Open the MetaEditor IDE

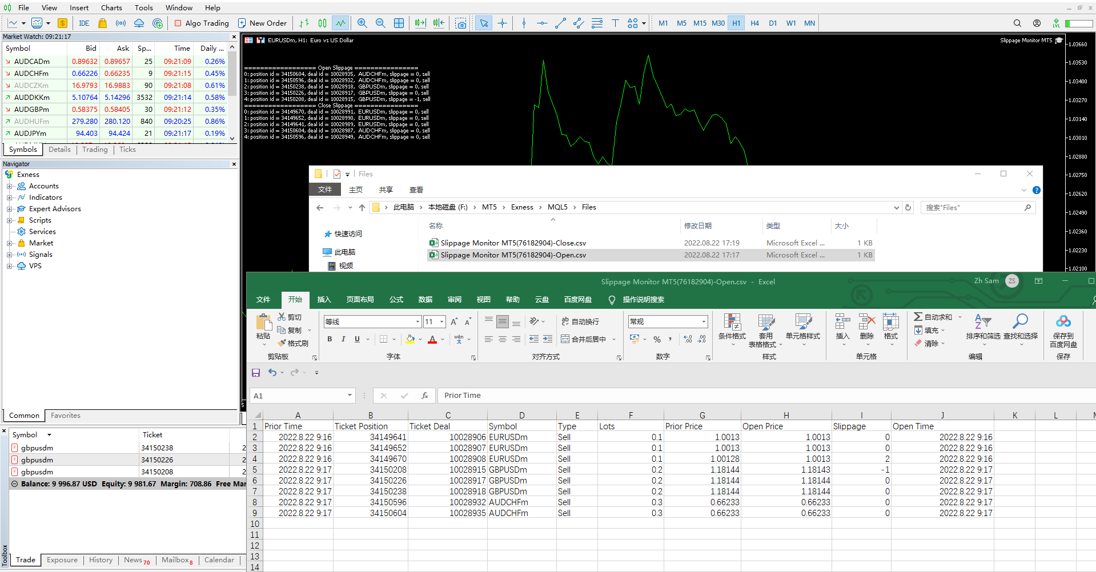tap(84, 23)
